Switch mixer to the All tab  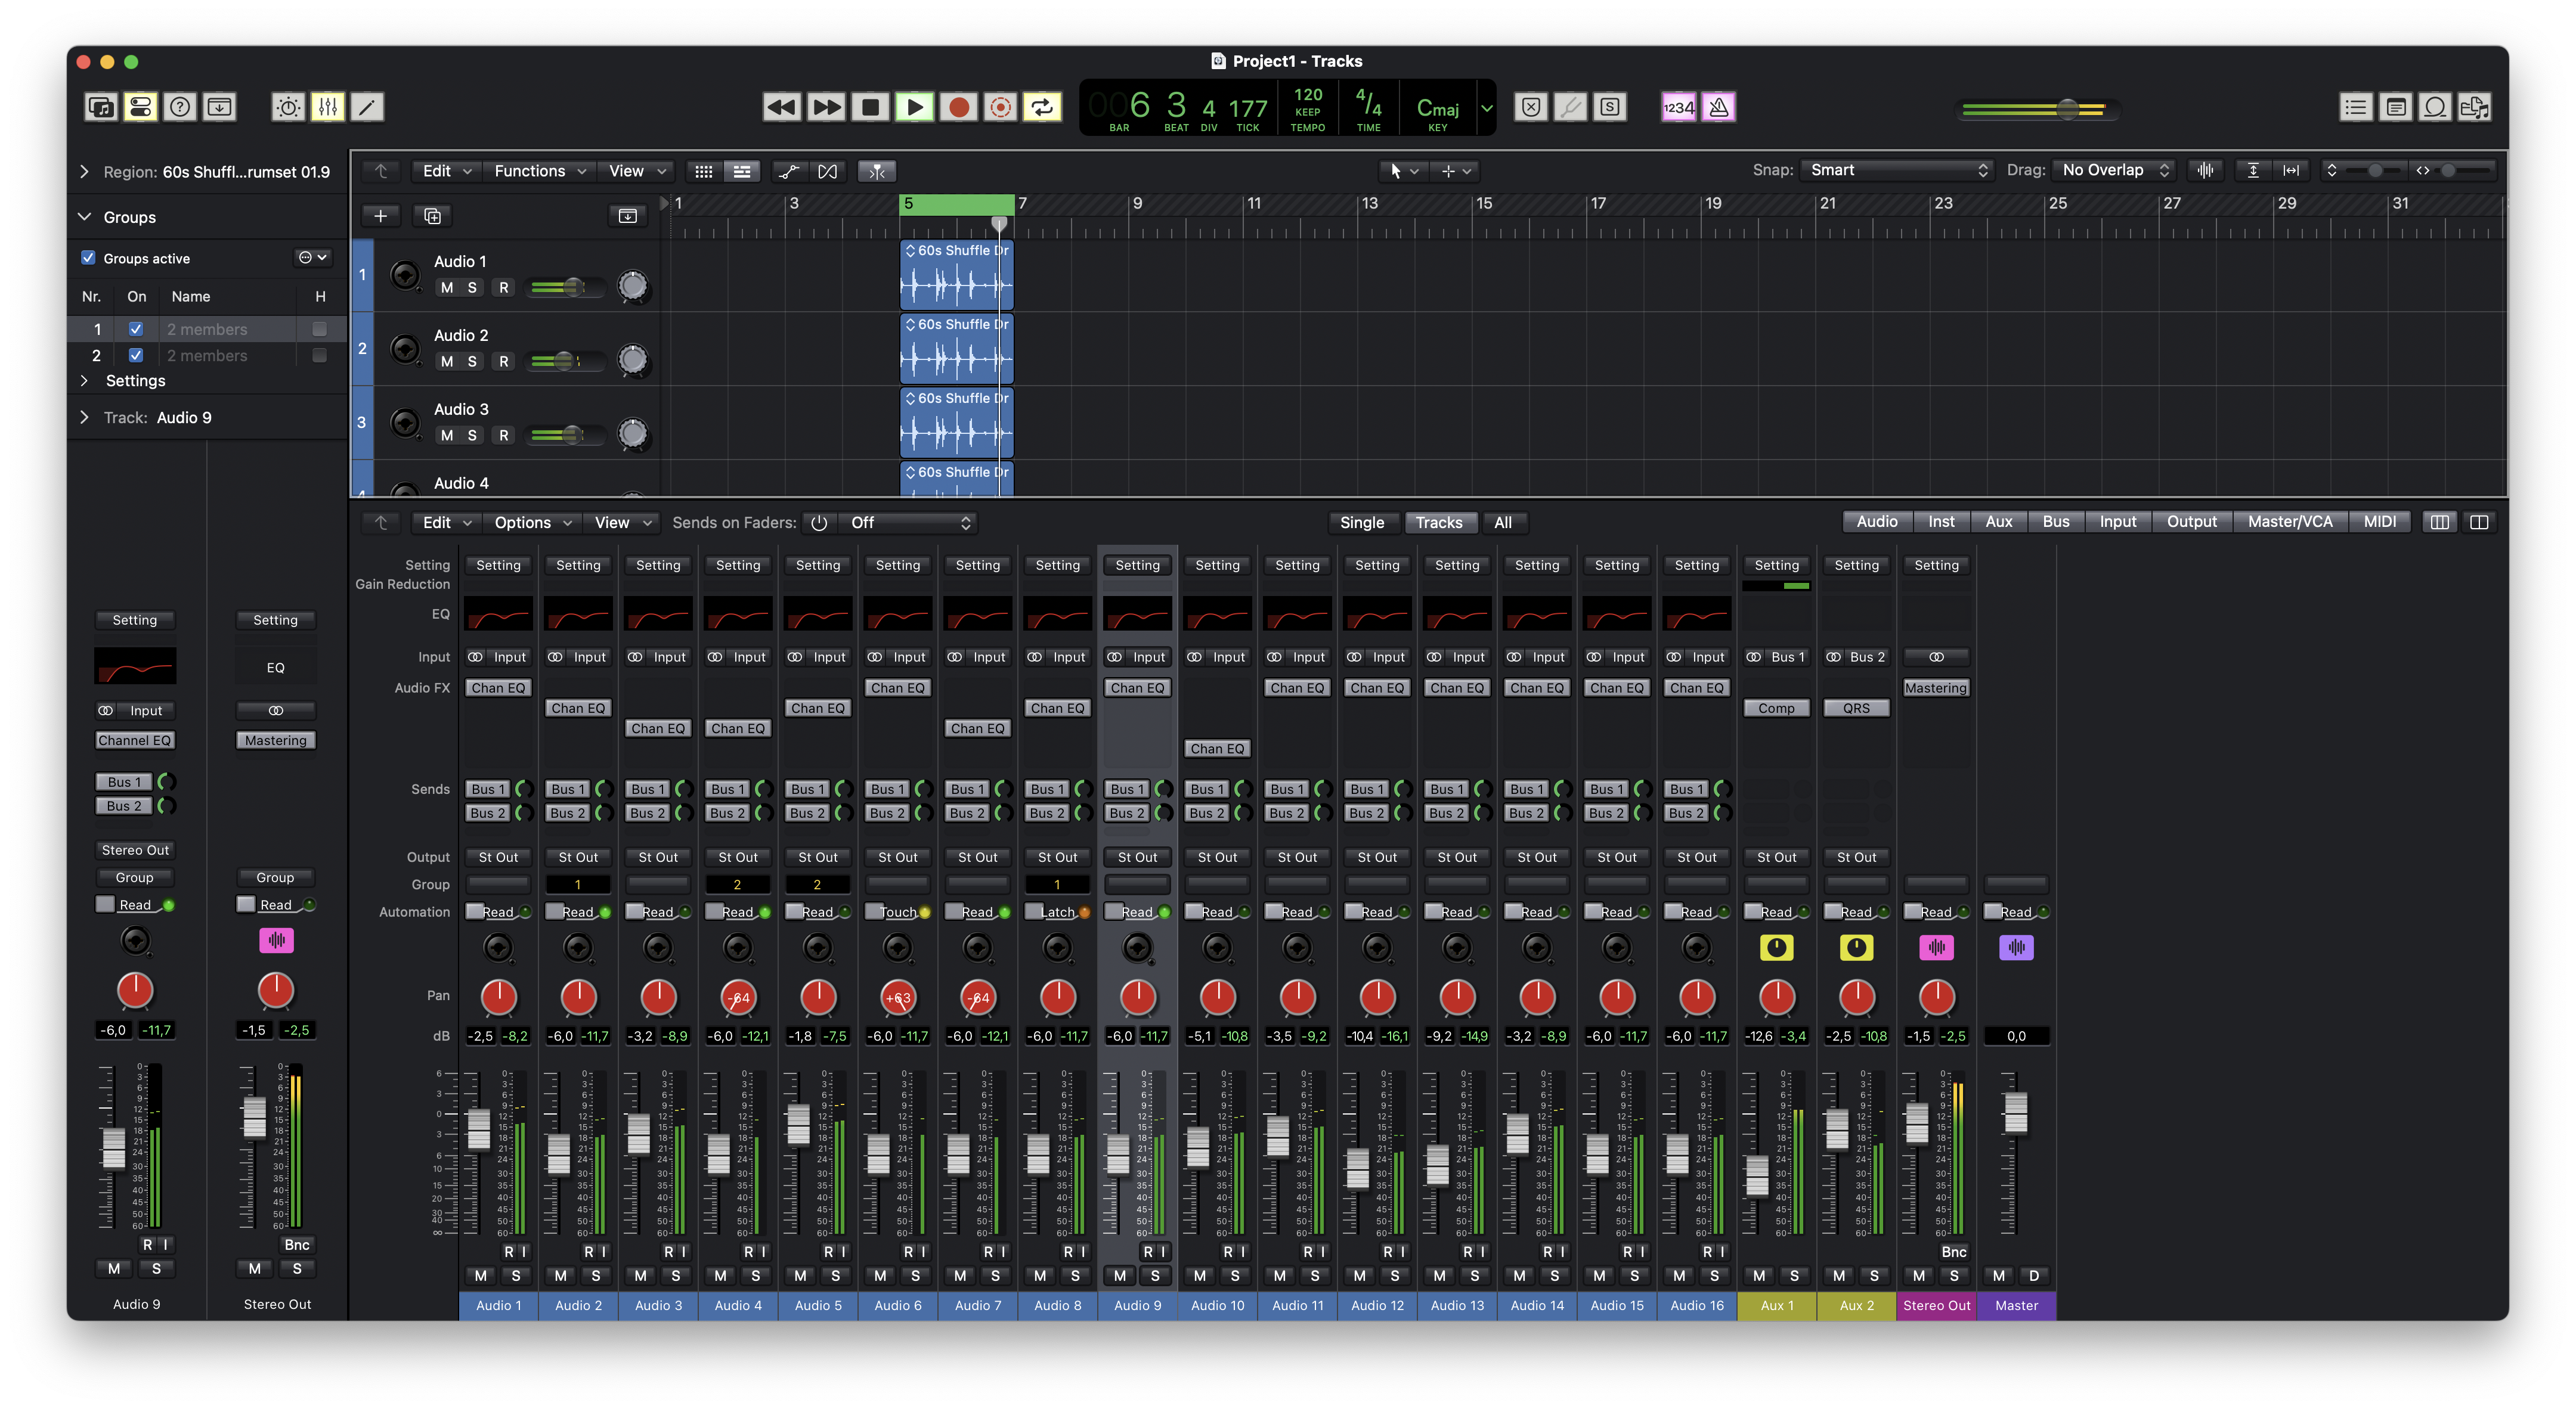1502,523
